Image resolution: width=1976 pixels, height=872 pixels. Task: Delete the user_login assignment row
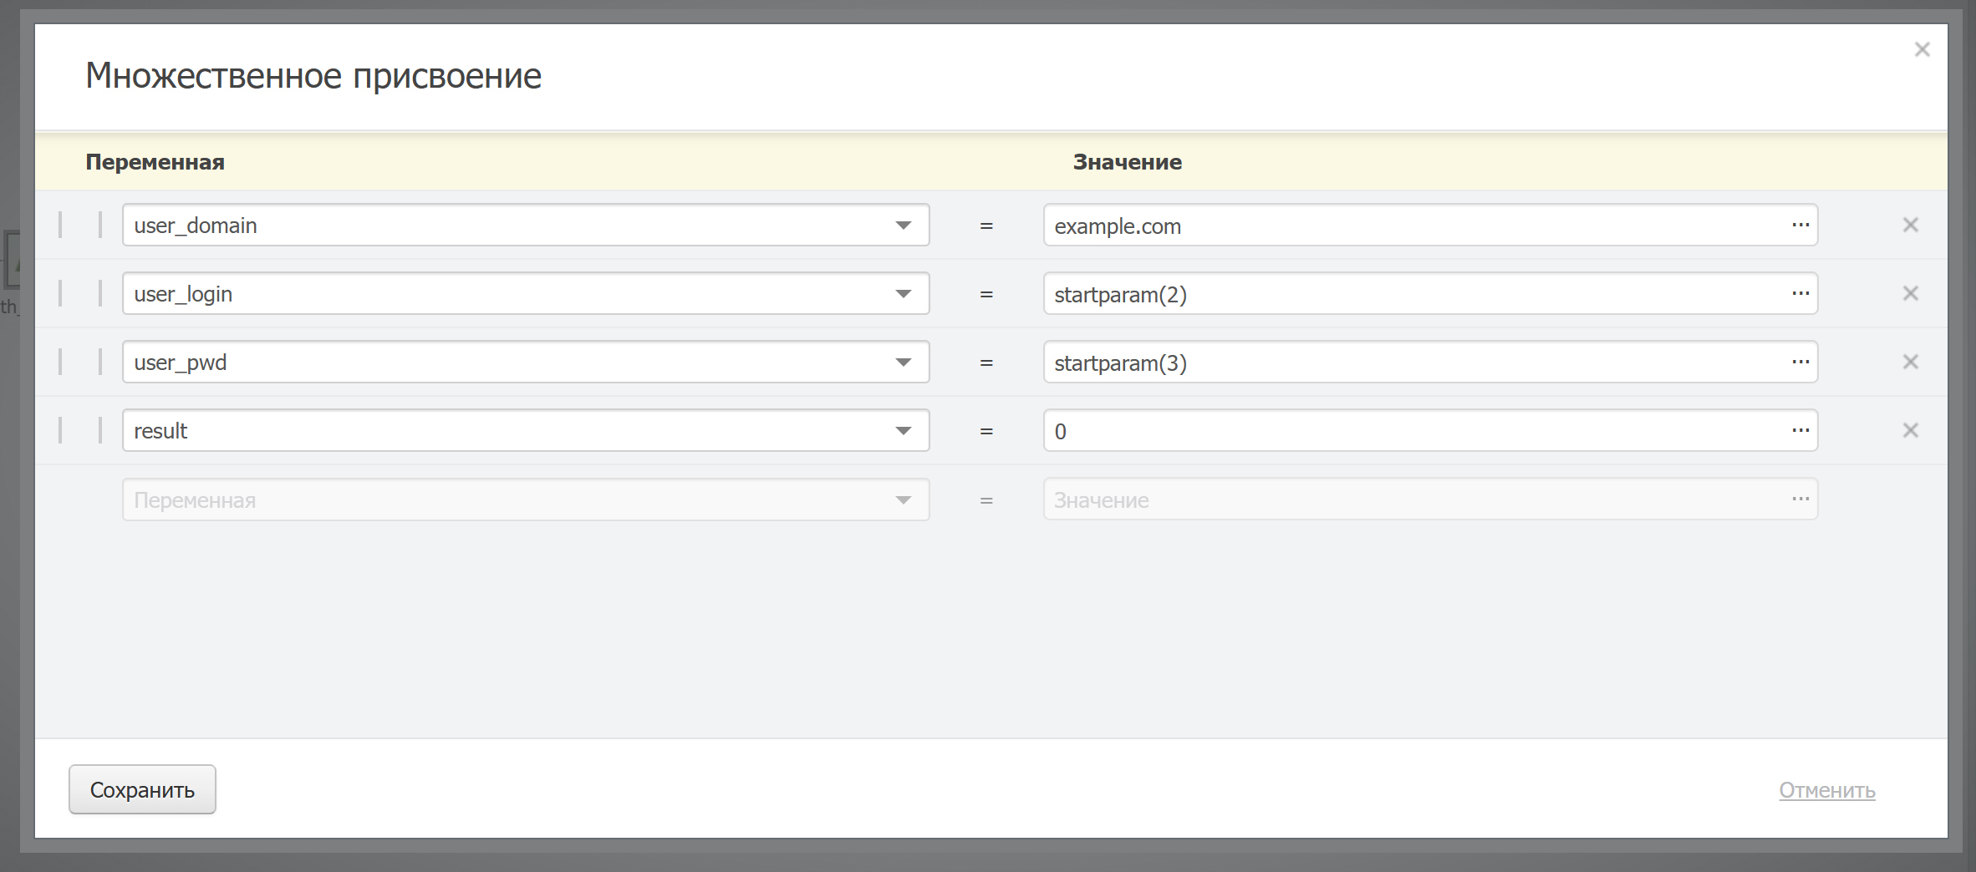pyautogui.click(x=1910, y=293)
